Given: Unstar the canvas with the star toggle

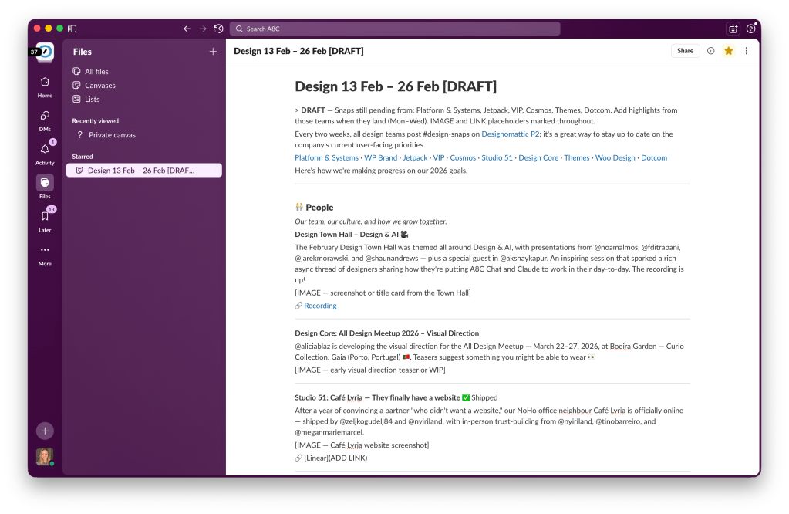Looking at the screenshot, I should click(728, 51).
